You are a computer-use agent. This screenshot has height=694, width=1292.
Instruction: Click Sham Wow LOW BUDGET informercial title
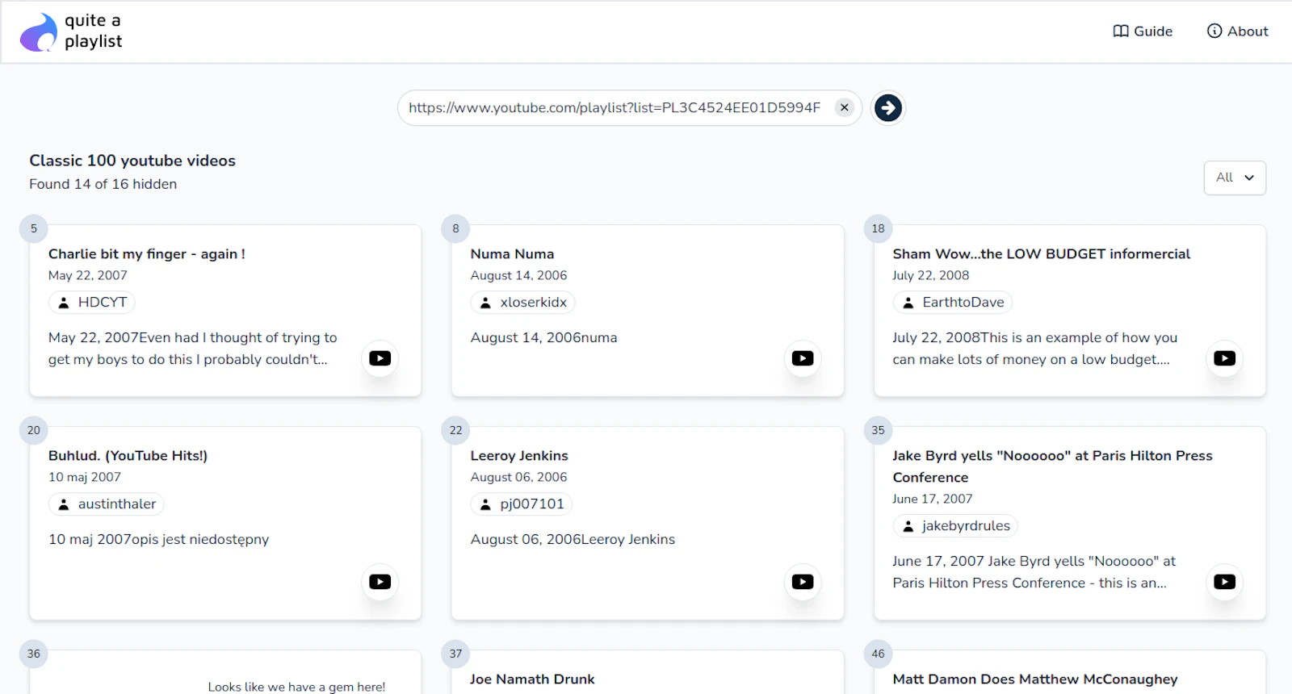coord(1041,254)
